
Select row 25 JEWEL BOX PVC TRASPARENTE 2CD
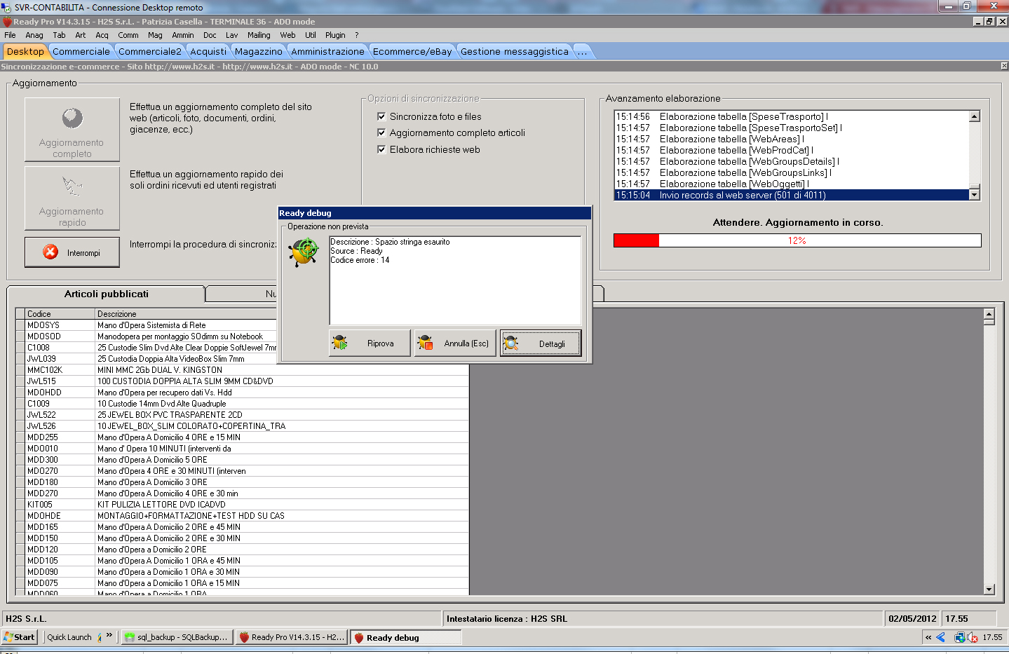click(x=242, y=415)
